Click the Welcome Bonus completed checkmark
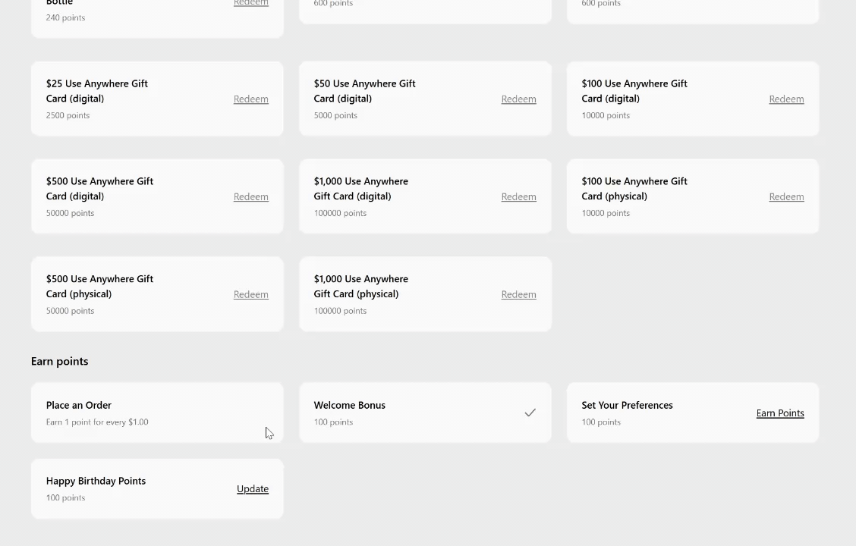856x546 pixels. 530,413
